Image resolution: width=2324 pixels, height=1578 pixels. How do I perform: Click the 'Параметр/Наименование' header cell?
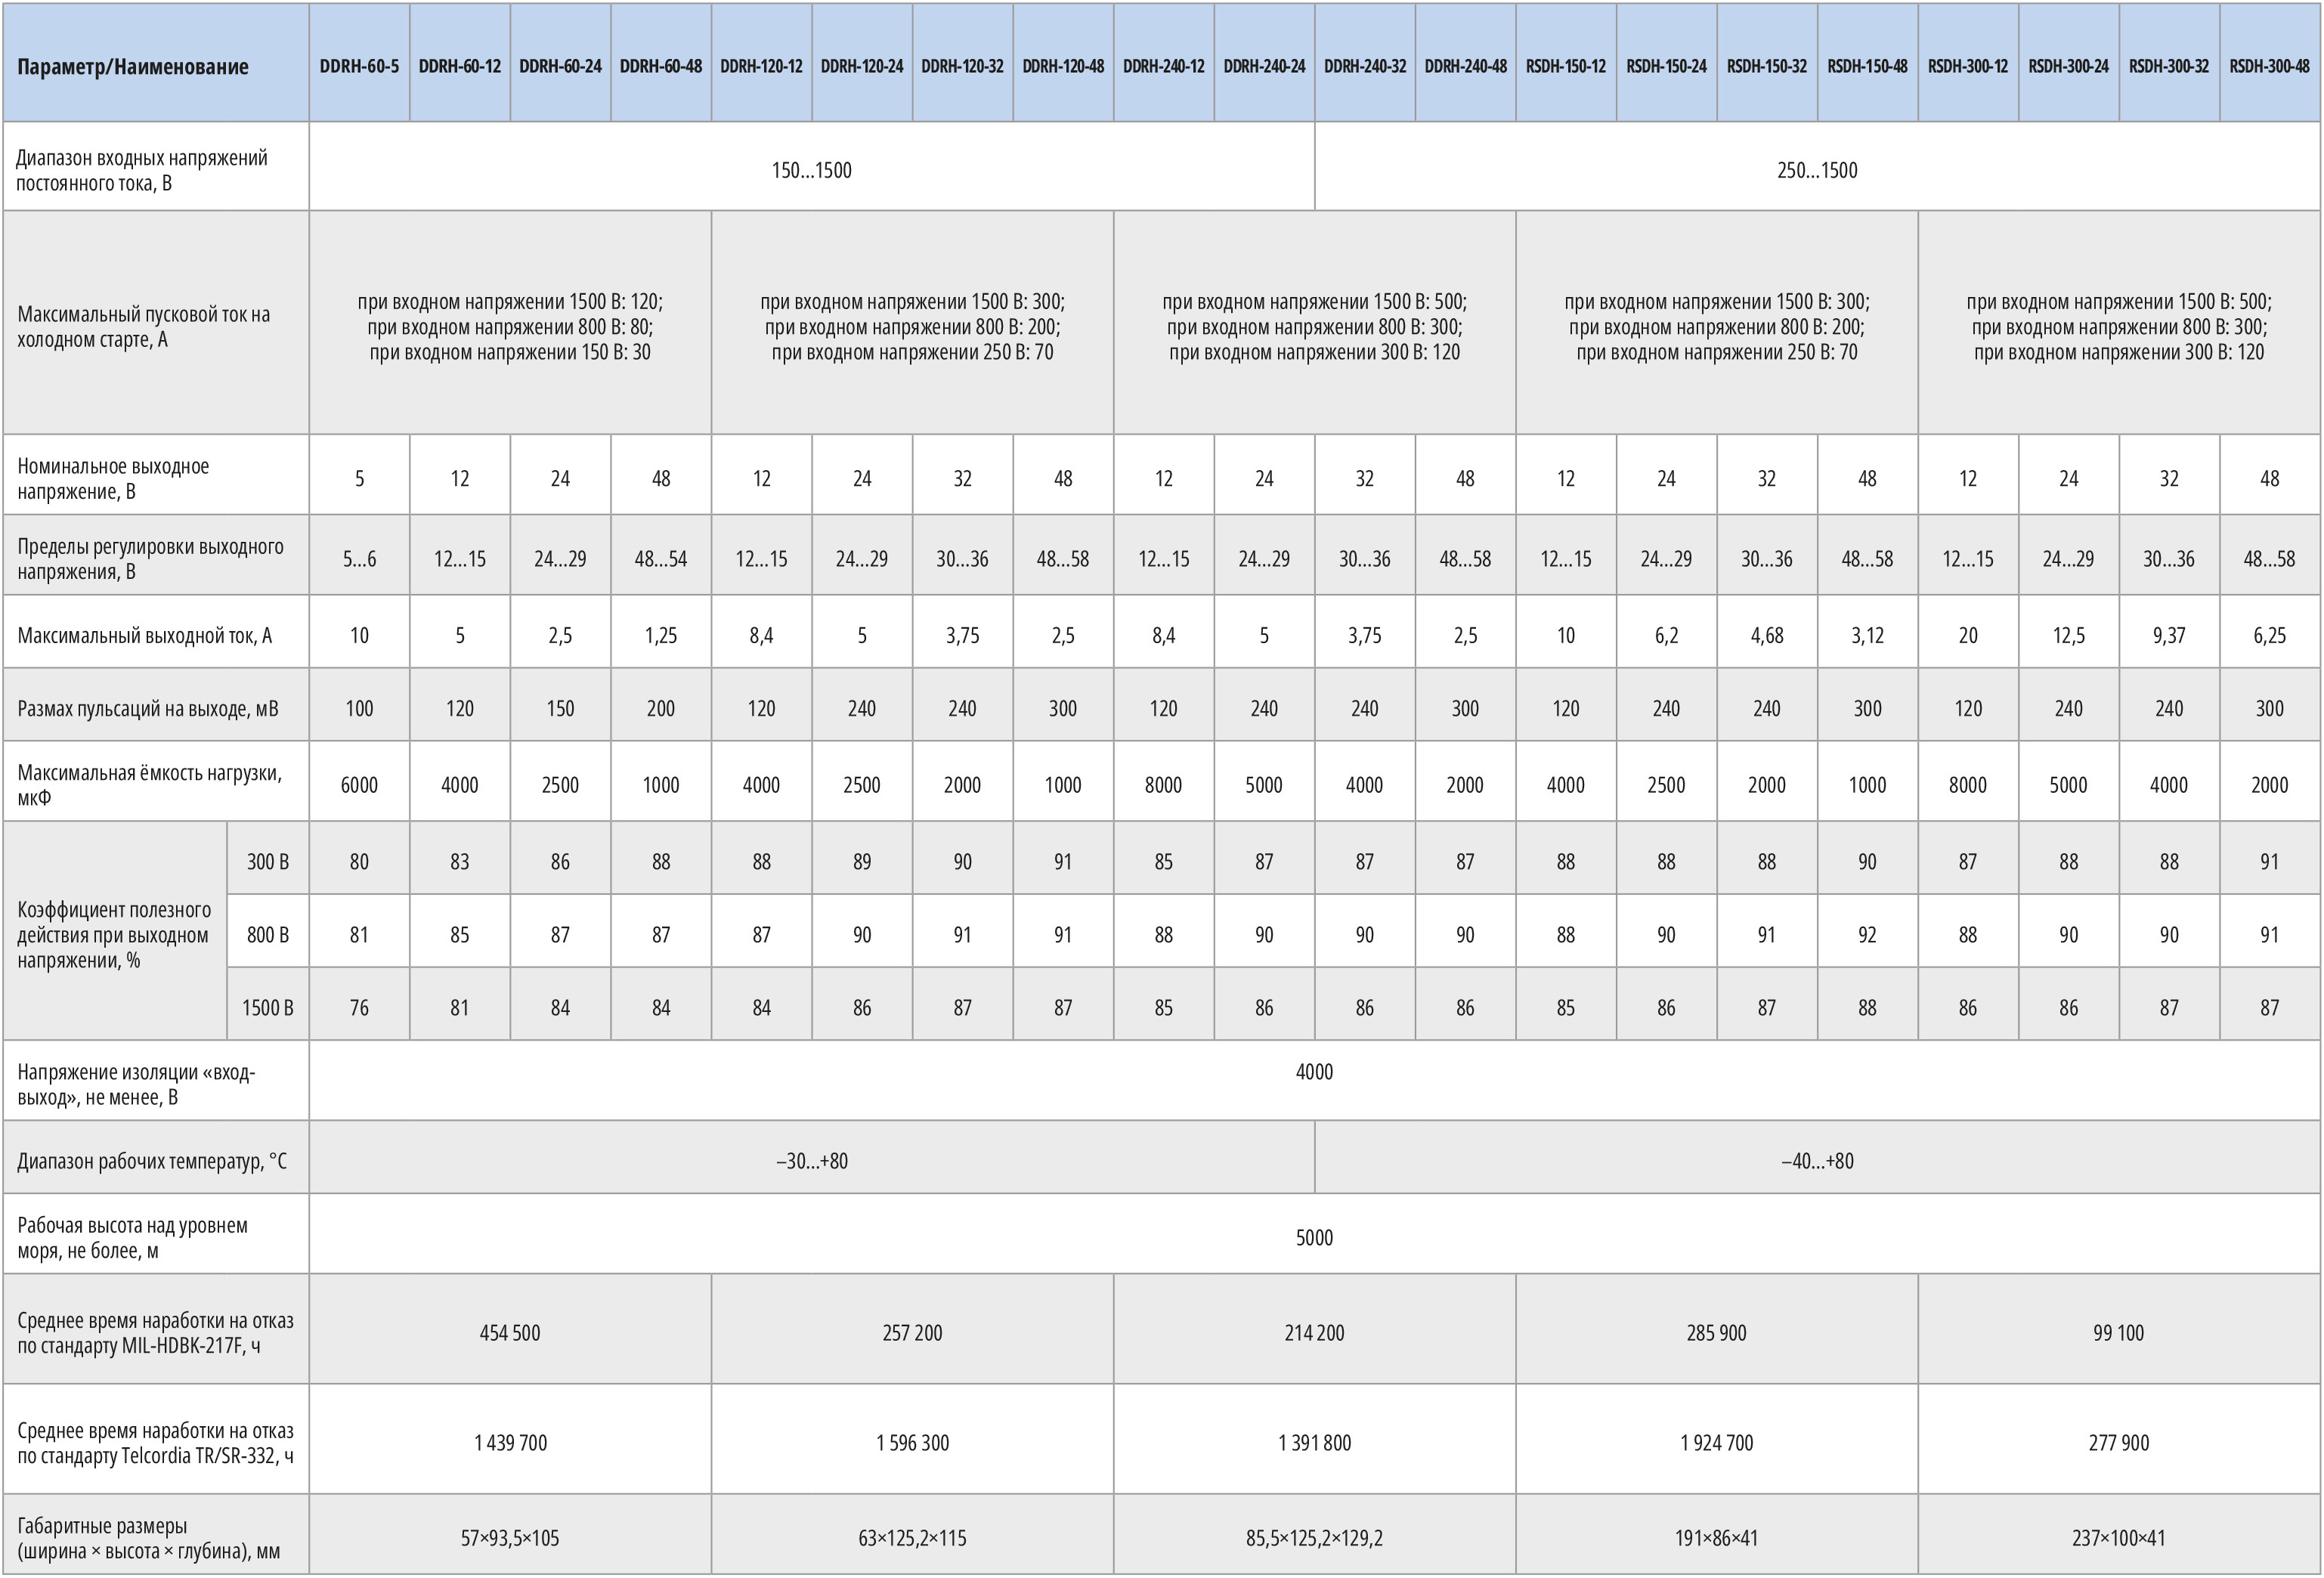[156, 62]
